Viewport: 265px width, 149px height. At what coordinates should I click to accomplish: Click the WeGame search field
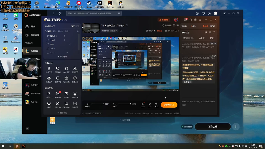pyautogui.click(x=94, y=13)
